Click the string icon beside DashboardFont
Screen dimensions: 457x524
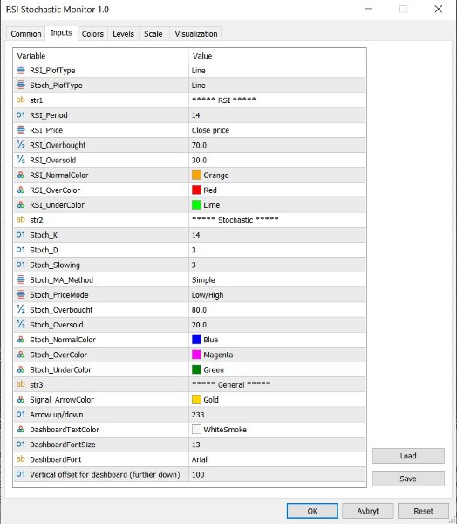click(21, 459)
